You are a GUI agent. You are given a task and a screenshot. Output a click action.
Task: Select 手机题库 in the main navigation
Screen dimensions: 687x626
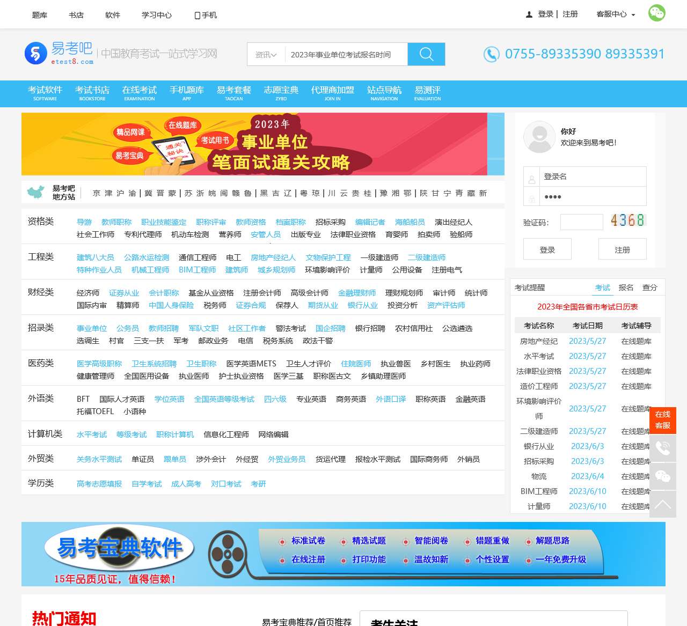tap(186, 93)
